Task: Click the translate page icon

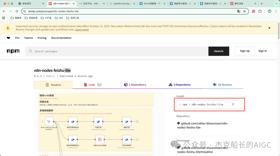Action: click(x=239, y=11)
